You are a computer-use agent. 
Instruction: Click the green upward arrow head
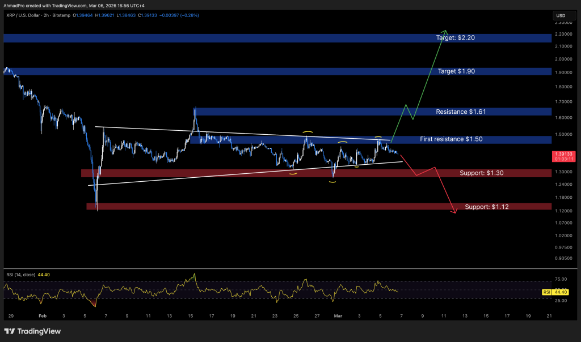[x=445, y=31]
